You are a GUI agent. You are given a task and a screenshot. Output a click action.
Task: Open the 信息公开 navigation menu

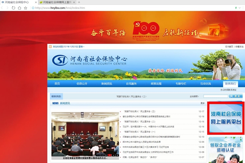coord(82,84)
